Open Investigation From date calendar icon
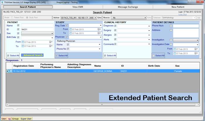The width and height of the screenshot is (205, 121). click(x=196, y=49)
